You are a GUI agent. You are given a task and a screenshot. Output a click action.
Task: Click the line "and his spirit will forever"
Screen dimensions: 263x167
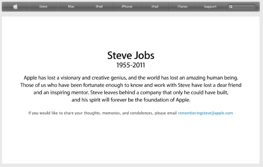pos(131,100)
